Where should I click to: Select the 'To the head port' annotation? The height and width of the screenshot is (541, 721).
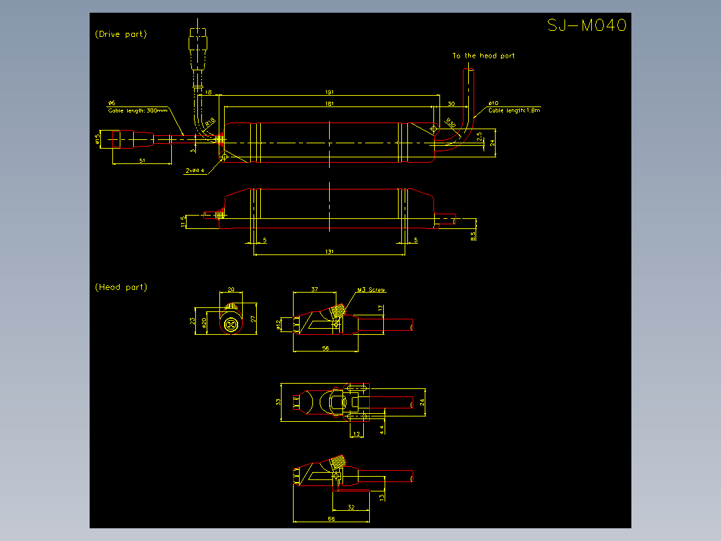[x=484, y=55]
